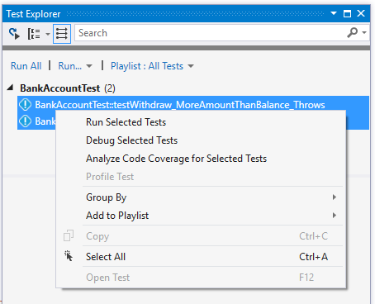
Task: Select the testWithdraw_MoreAmountThanBalance_Throws test row
Action: 193,105
